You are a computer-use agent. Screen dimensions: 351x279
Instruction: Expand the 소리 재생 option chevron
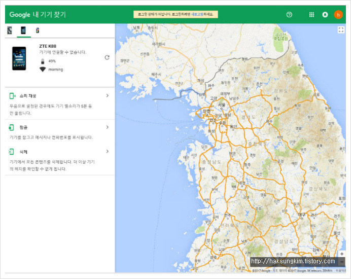coord(108,95)
